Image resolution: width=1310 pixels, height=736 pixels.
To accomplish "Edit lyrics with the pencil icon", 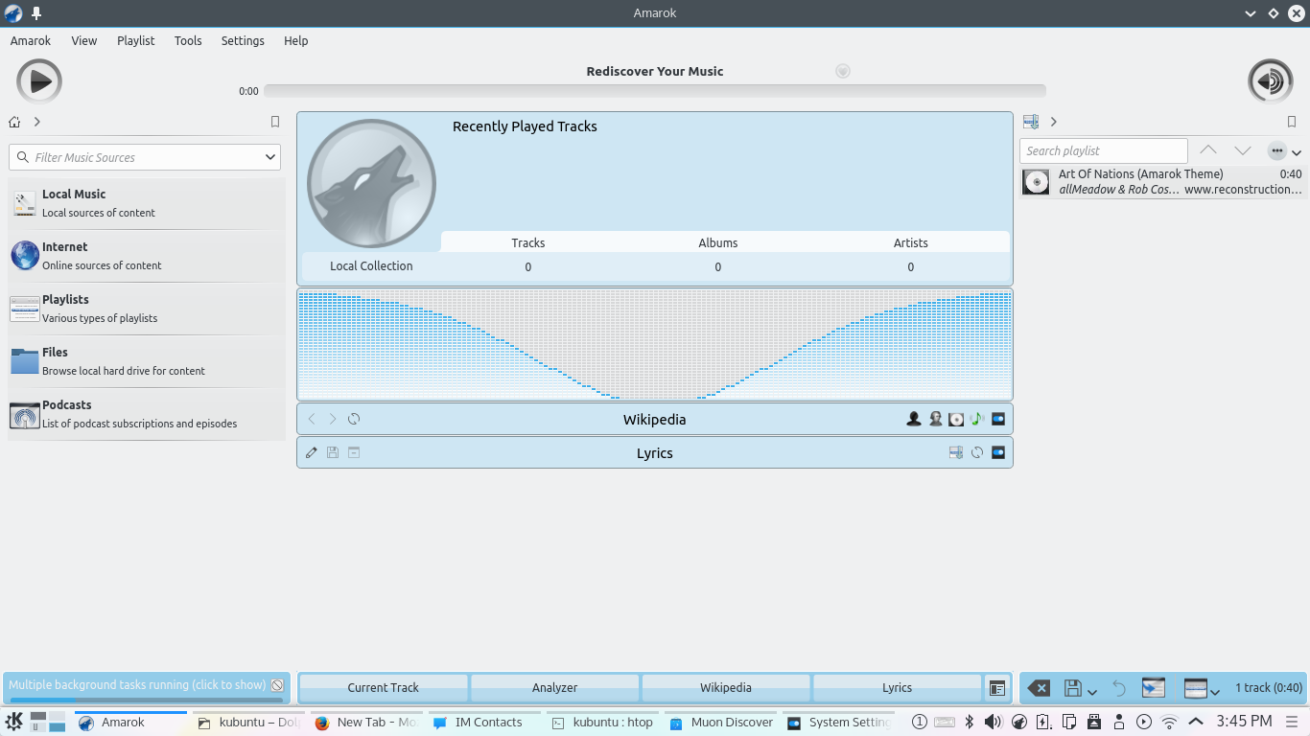I will (x=312, y=452).
